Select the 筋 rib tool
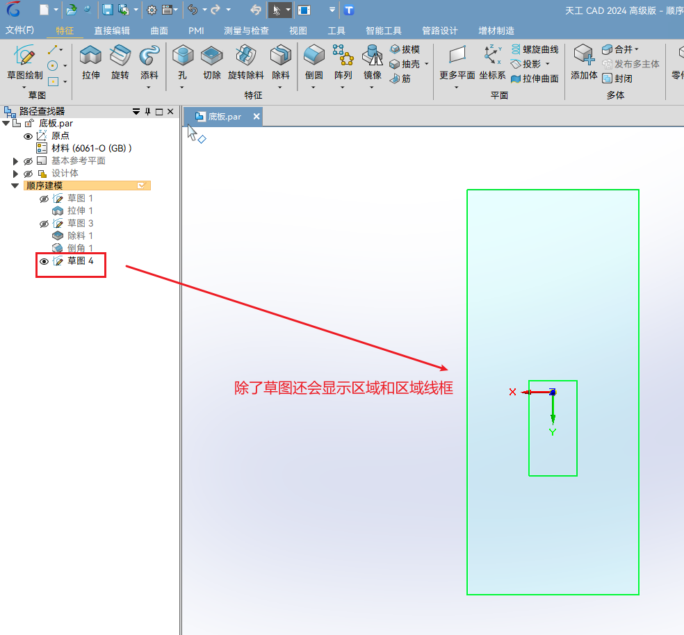The image size is (684, 635). pos(400,79)
